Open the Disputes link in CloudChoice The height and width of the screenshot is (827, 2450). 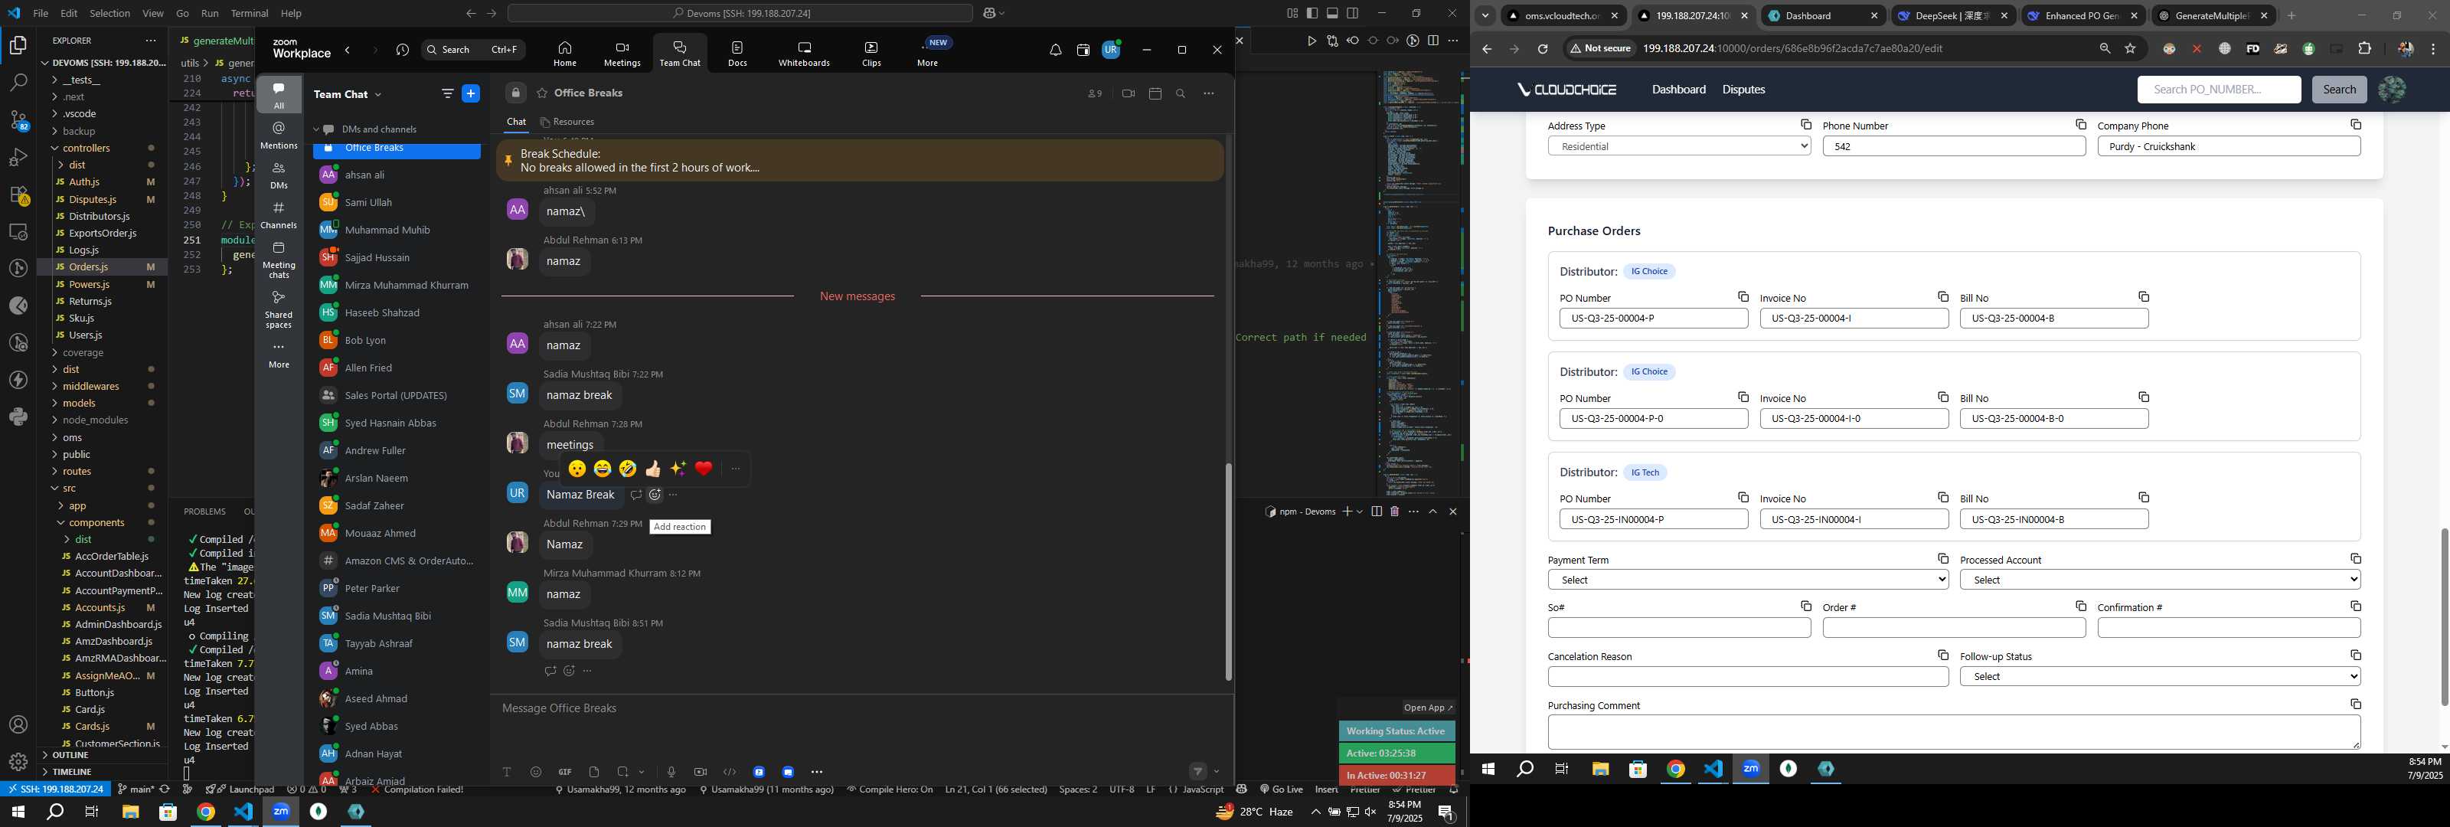tap(1743, 90)
